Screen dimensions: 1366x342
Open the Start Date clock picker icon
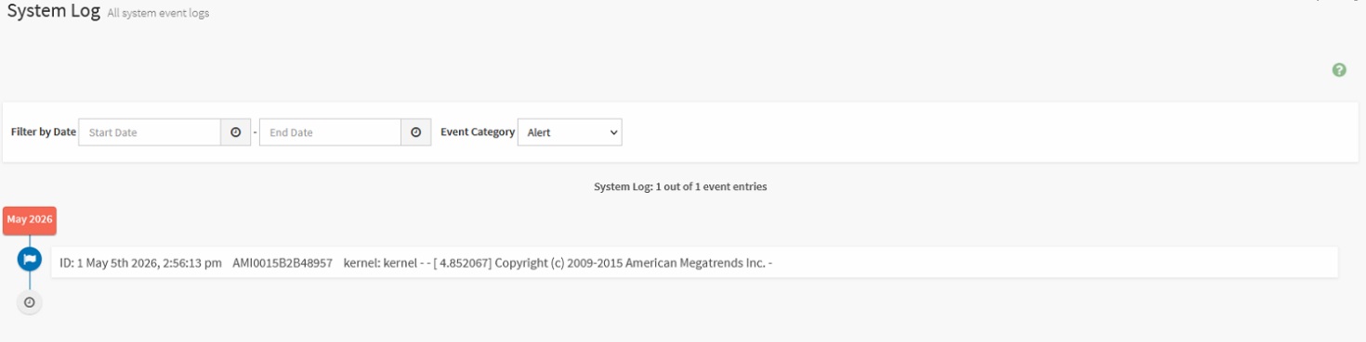point(235,133)
